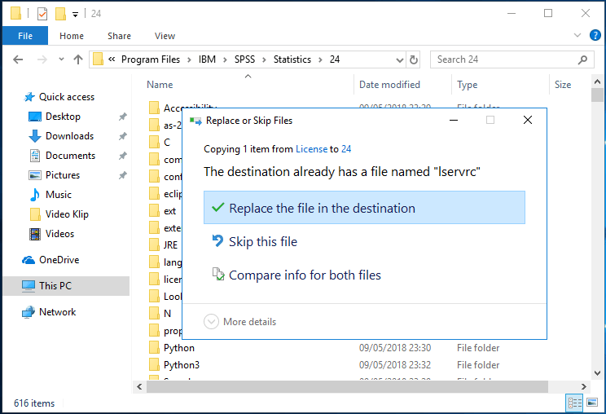Screen dimensions: 606x414
Task: Expand More details in the dialog
Action: [x=240, y=322]
